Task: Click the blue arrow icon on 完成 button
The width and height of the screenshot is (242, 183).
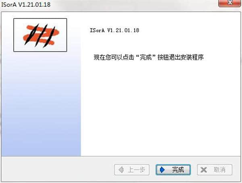Action: [163, 170]
